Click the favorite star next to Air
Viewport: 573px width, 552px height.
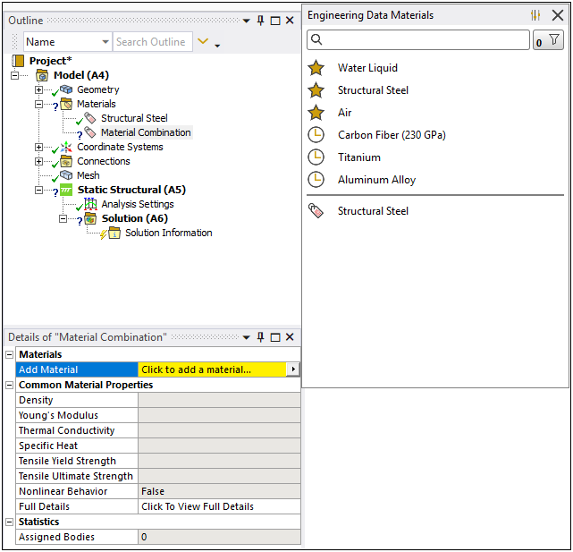click(x=316, y=113)
